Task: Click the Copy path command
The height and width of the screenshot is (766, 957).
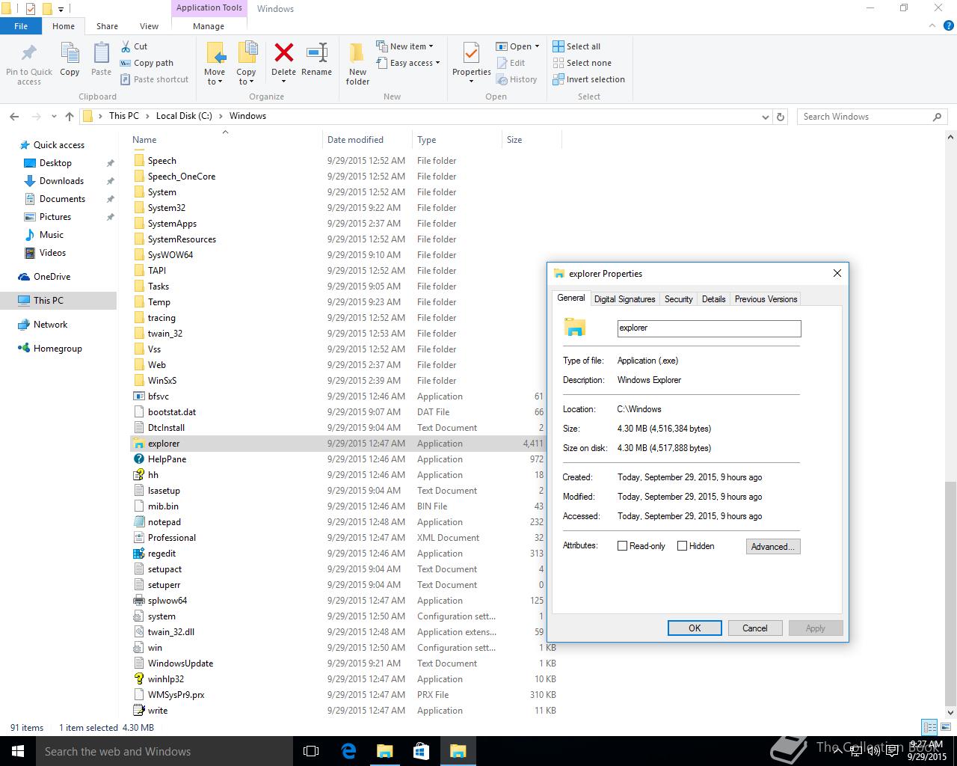Action: [147, 63]
